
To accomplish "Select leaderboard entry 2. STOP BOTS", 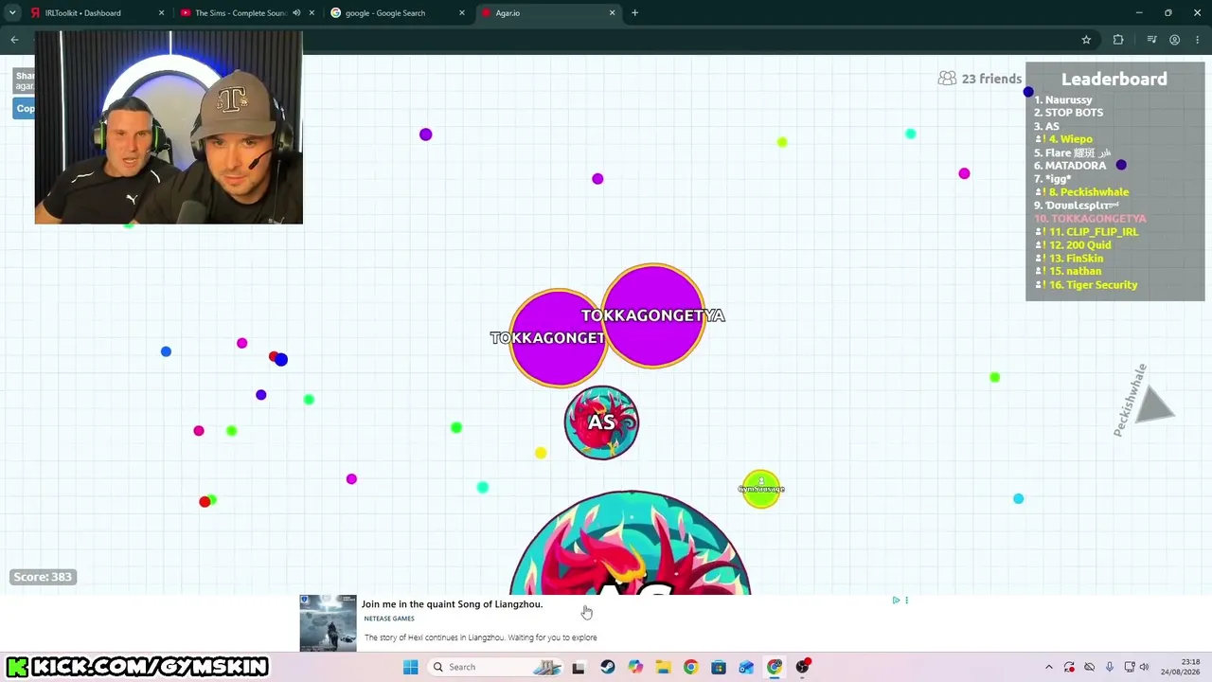I will 1069,113.
